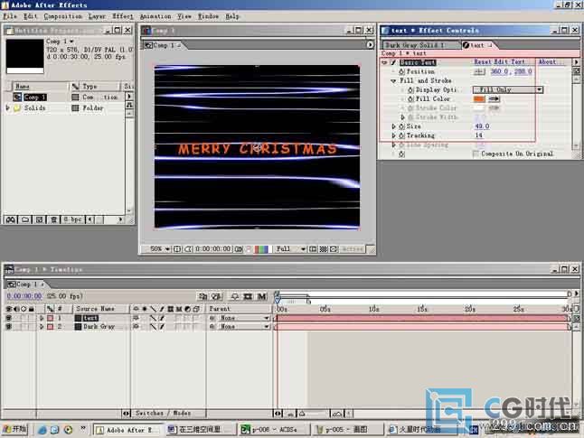Screen dimensions: 584x438
Task: Expand Tracking property triangle
Action: click(393, 135)
